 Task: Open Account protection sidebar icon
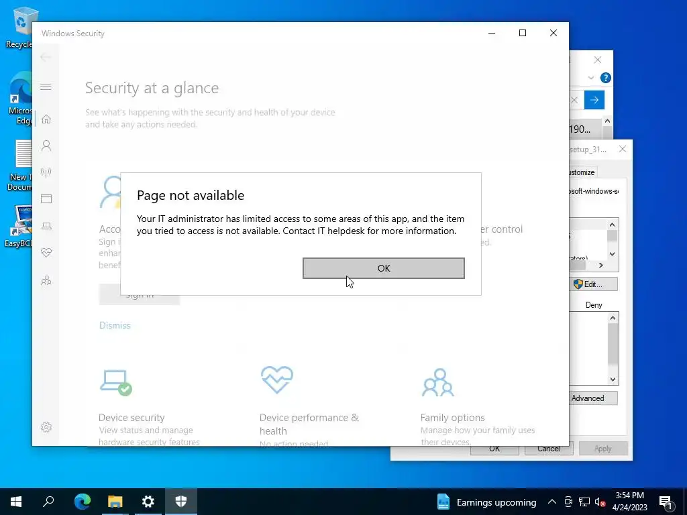click(x=46, y=146)
